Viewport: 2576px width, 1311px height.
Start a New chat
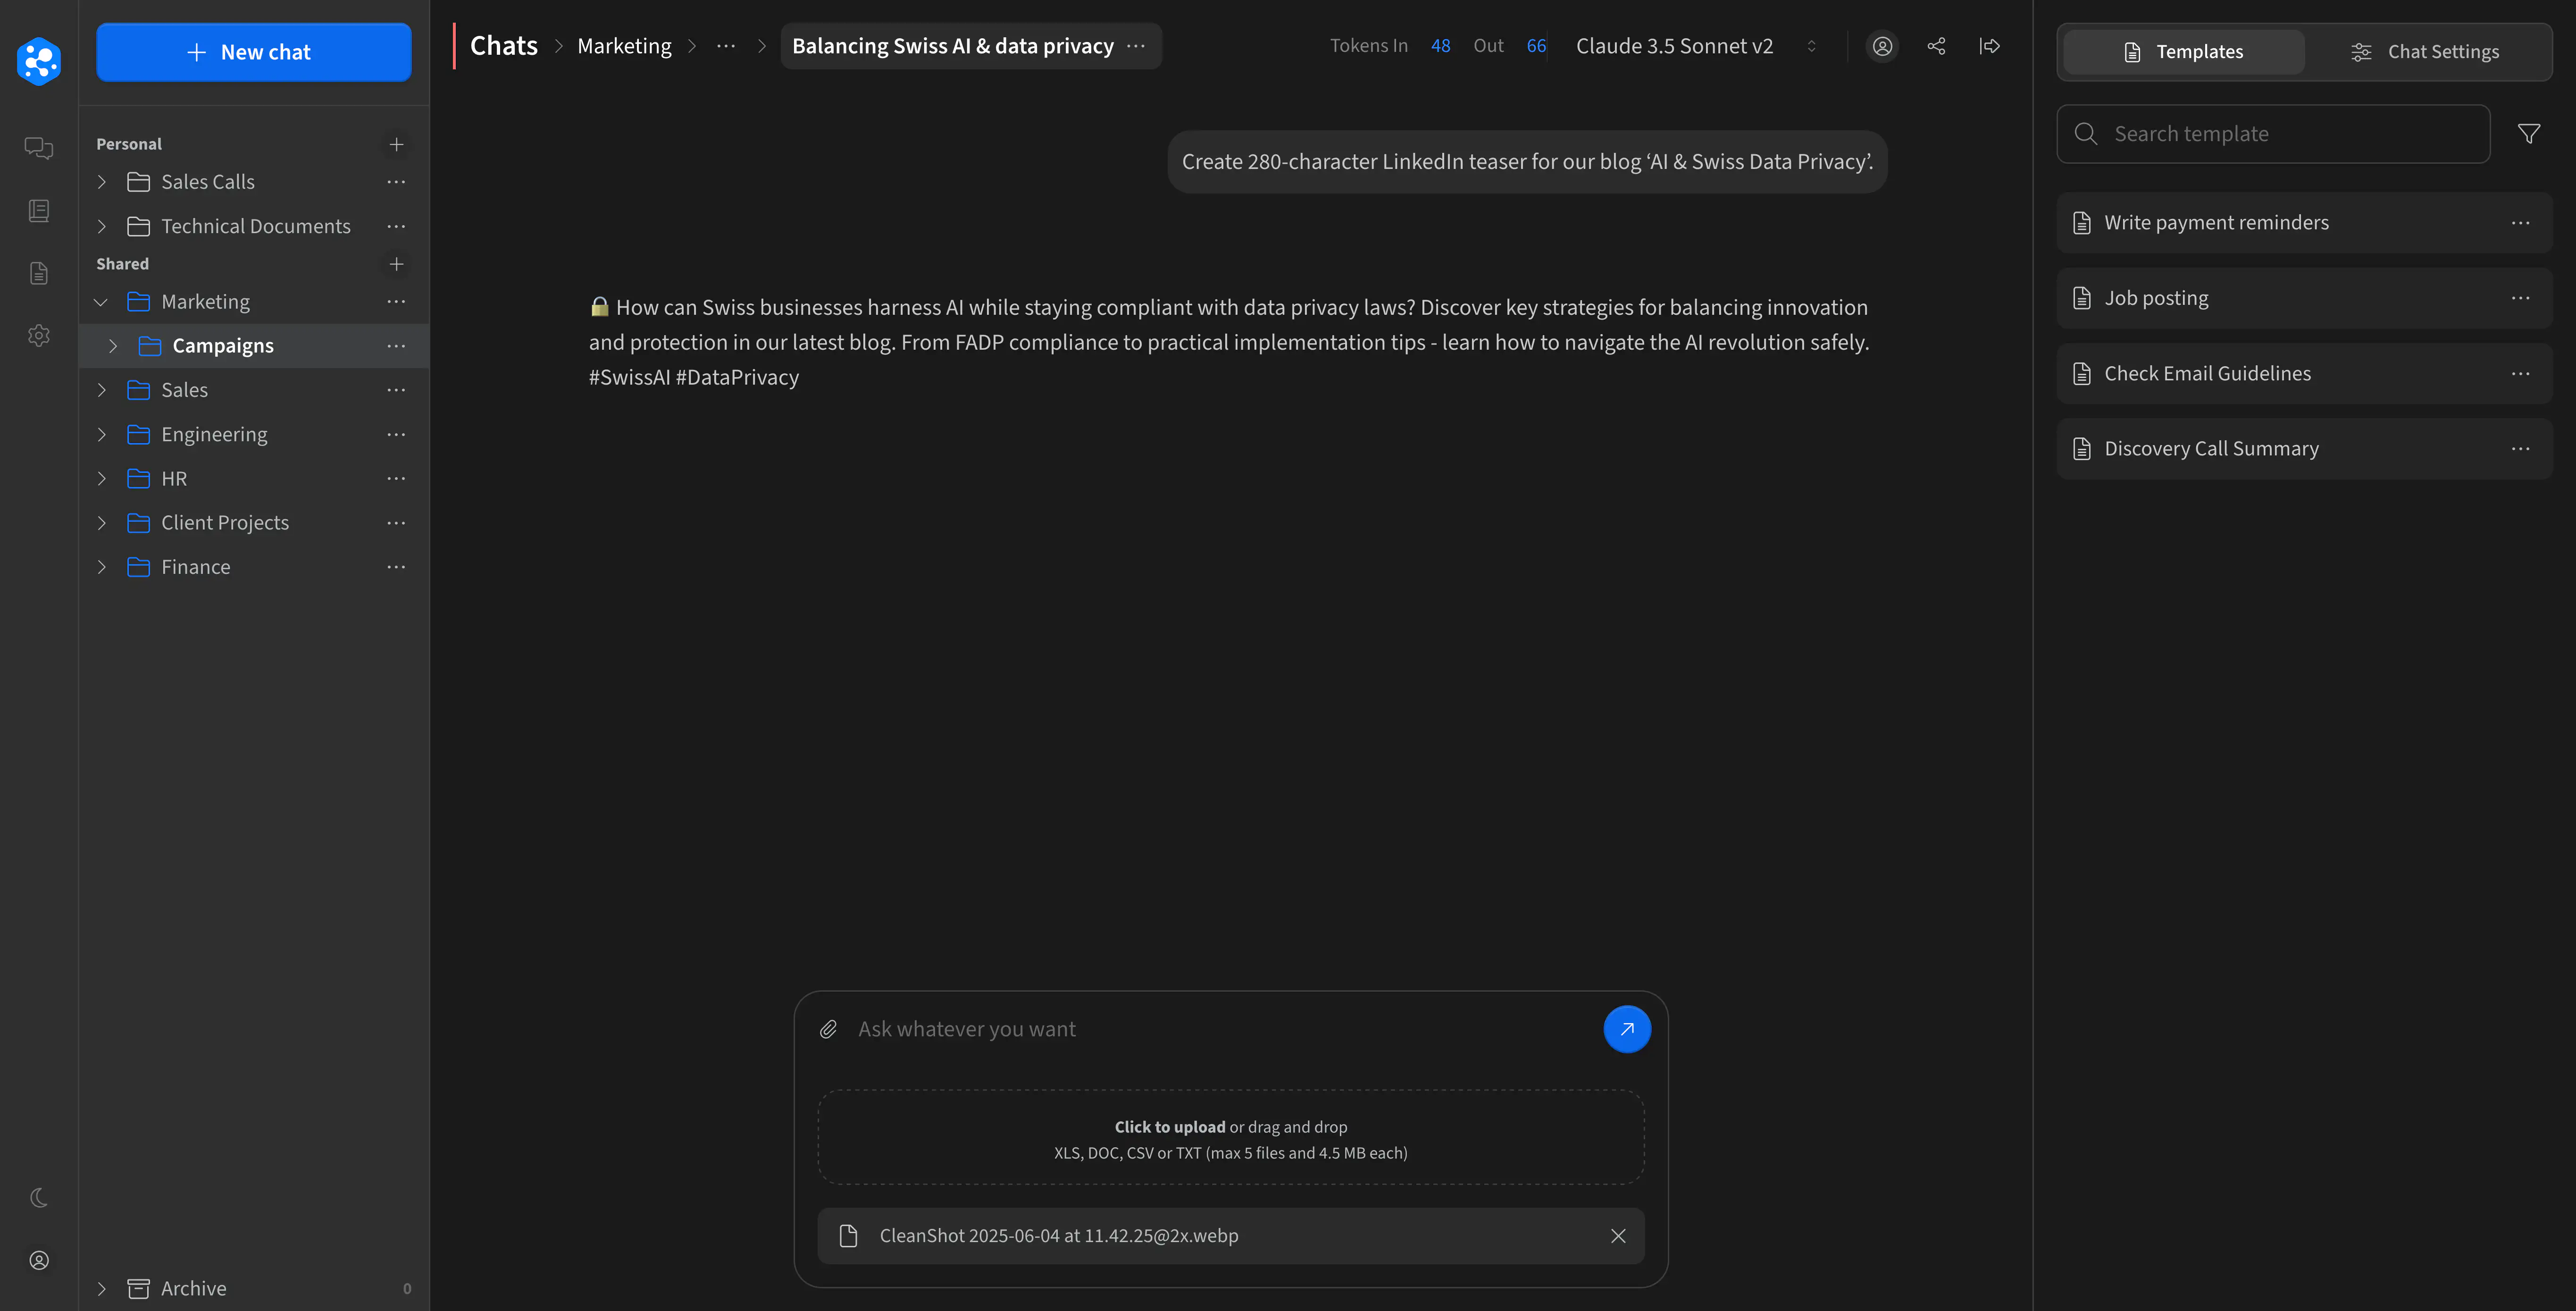[x=253, y=52]
